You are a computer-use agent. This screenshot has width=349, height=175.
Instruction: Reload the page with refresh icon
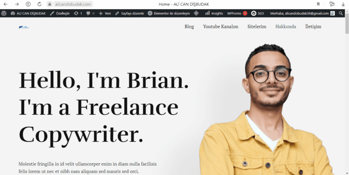point(39,4)
